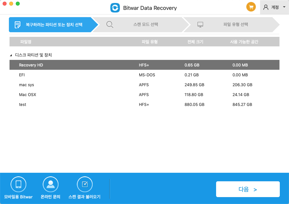Select the EFI partition

tap(144, 75)
